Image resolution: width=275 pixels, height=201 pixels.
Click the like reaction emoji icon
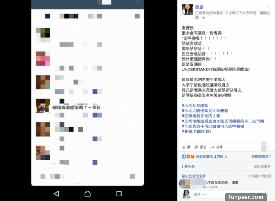(184, 157)
